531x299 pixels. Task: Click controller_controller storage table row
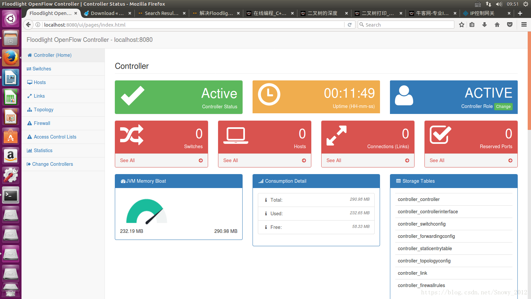click(454, 199)
